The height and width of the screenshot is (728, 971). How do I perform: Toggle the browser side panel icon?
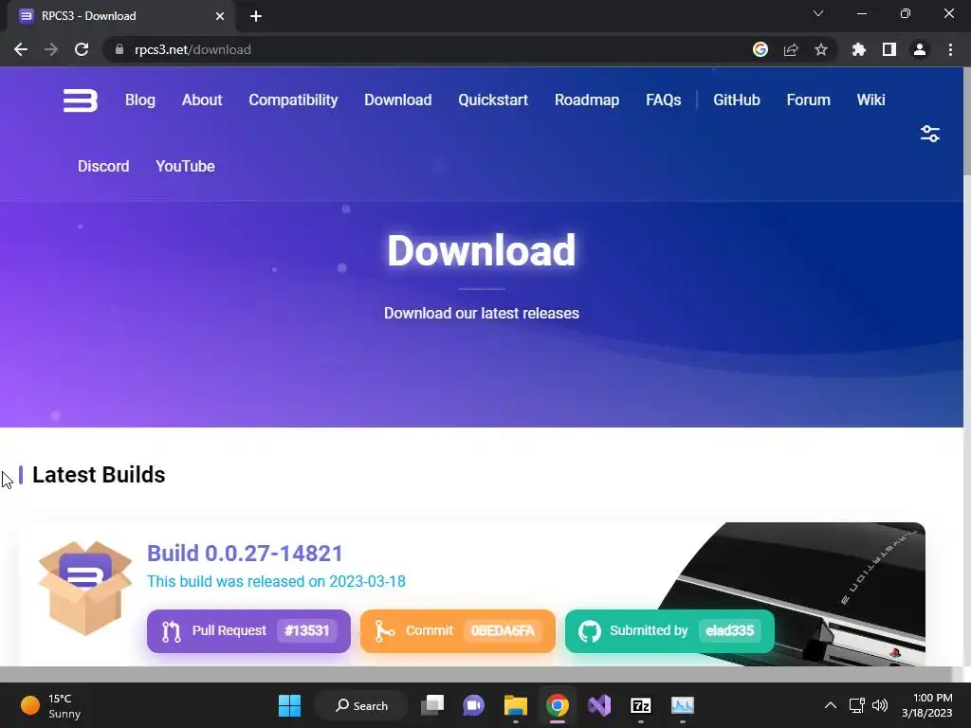pos(889,49)
